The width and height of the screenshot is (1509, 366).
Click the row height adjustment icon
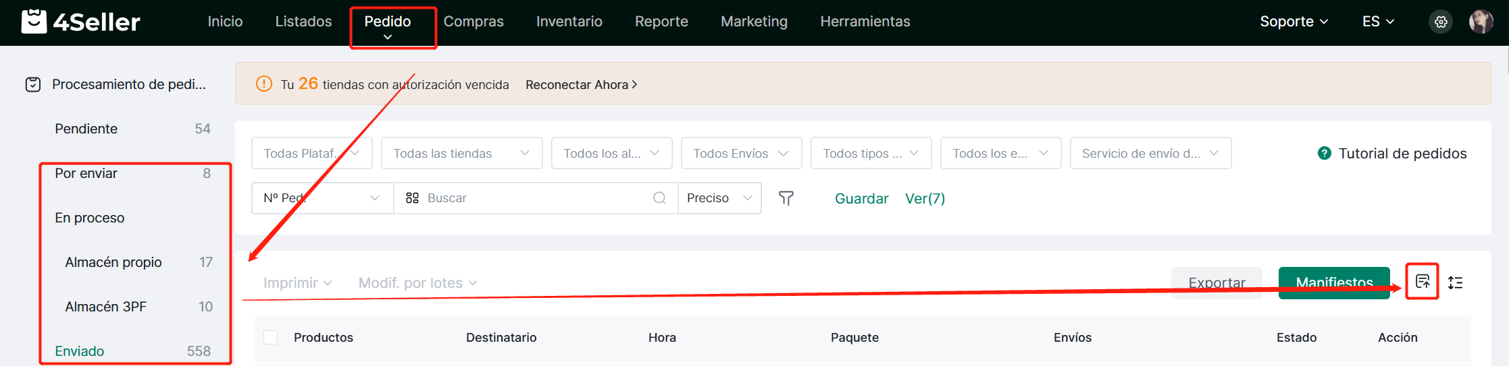[x=1456, y=283]
